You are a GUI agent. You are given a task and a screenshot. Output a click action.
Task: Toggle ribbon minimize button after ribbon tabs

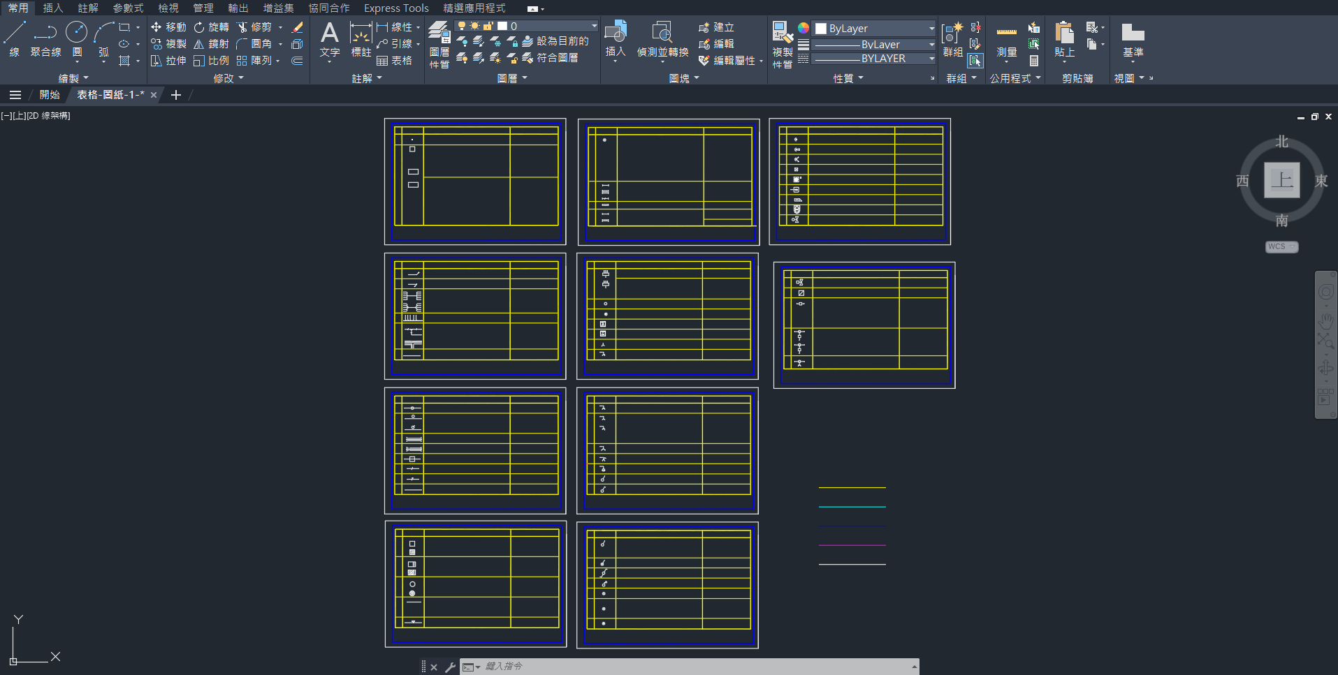(x=534, y=9)
